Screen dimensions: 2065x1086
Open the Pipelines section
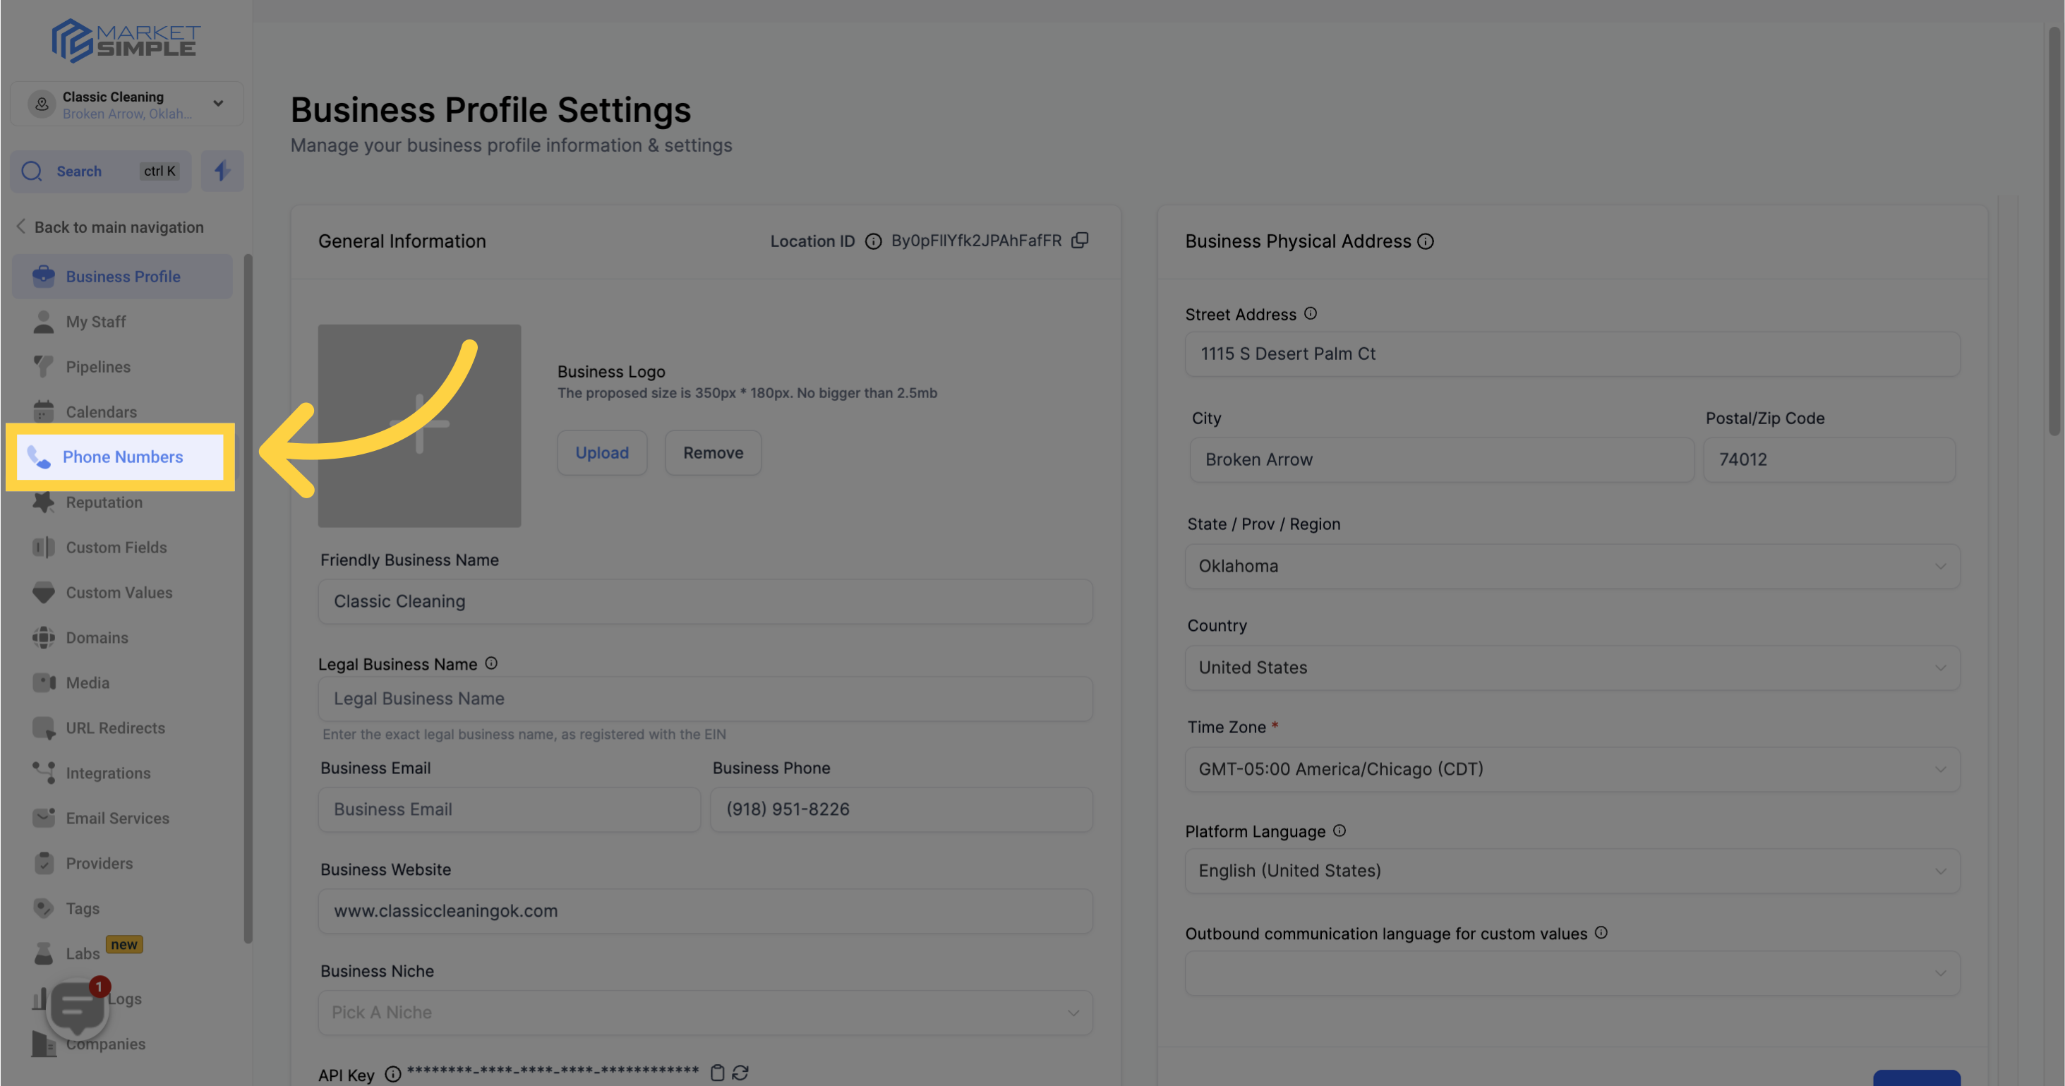coord(98,366)
